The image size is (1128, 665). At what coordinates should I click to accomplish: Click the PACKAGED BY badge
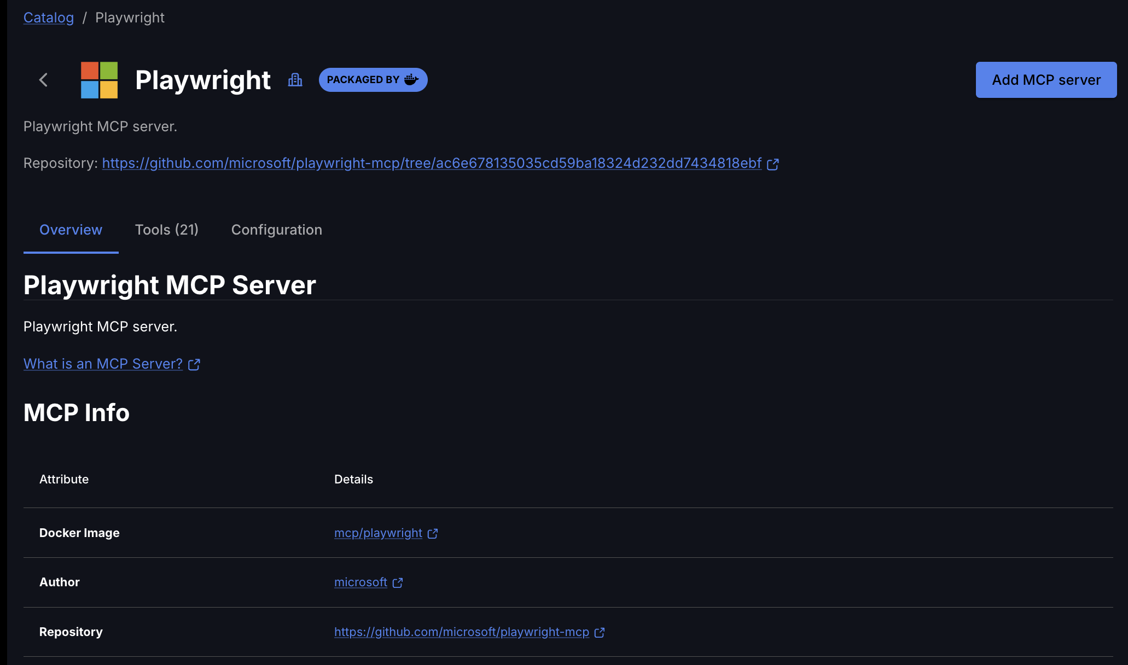[x=363, y=80]
